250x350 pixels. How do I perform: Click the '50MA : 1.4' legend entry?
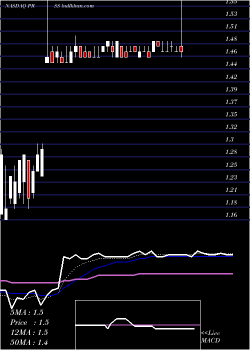[29, 342]
